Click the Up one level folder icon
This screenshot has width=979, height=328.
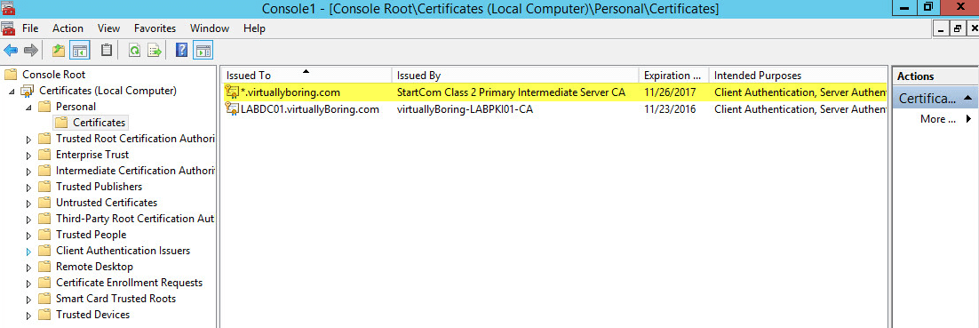coord(59,50)
